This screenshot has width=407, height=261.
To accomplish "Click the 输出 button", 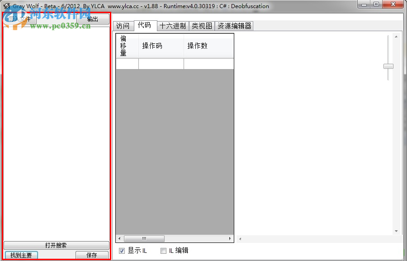I will point(93,19).
